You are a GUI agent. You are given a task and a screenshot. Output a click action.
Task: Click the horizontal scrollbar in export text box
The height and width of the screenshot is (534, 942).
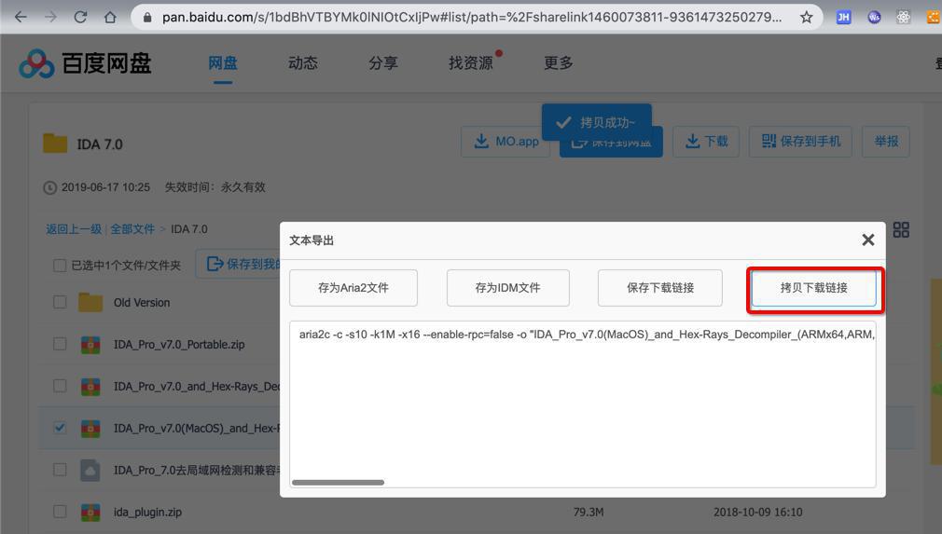pyautogui.click(x=338, y=483)
